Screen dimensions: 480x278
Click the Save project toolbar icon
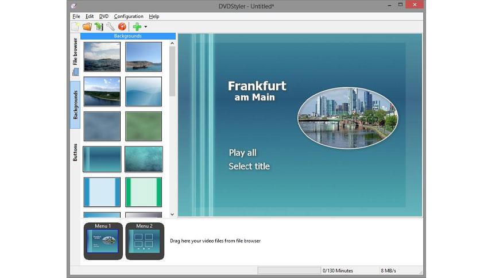[99, 27]
